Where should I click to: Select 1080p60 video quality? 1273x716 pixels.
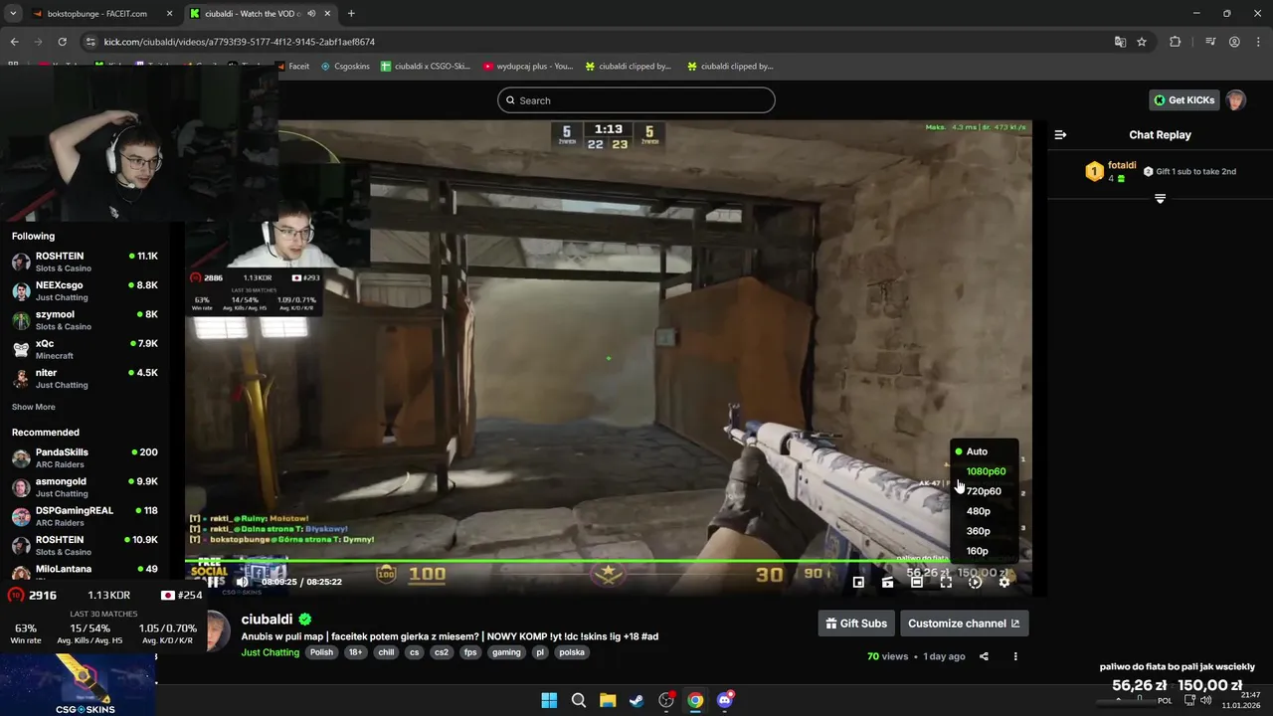(985, 471)
